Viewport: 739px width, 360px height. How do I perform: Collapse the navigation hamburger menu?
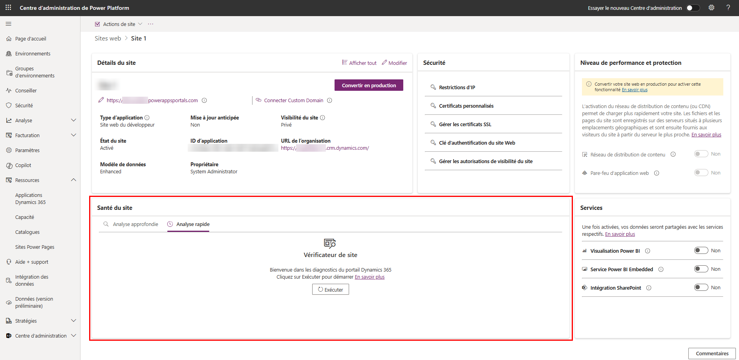point(8,24)
